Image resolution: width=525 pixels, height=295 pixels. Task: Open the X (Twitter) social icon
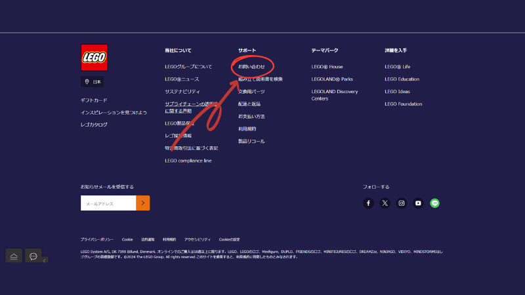(385, 203)
